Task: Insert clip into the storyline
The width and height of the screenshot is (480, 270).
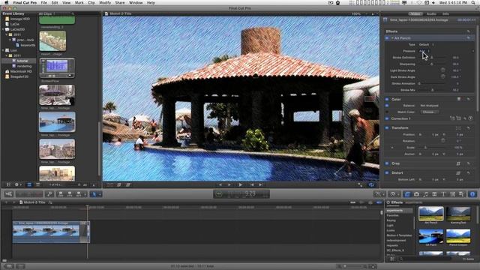Action: tap(70, 194)
